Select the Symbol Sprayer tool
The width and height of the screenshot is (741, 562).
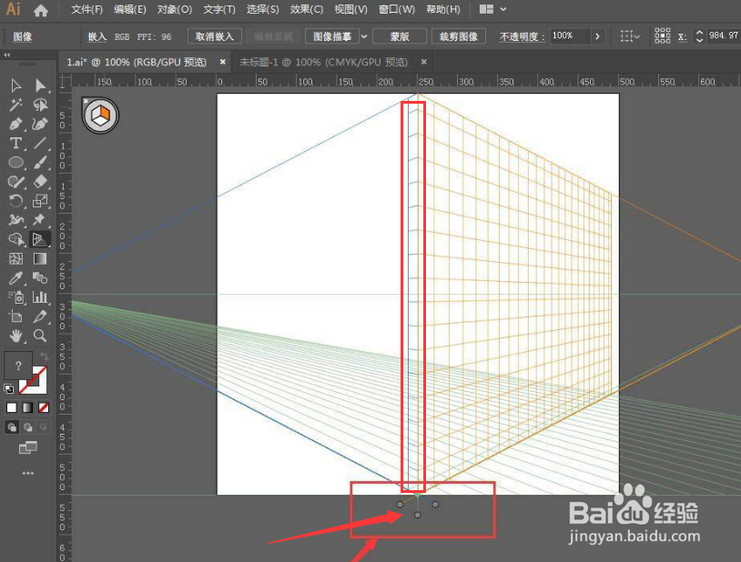(x=15, y=297)
